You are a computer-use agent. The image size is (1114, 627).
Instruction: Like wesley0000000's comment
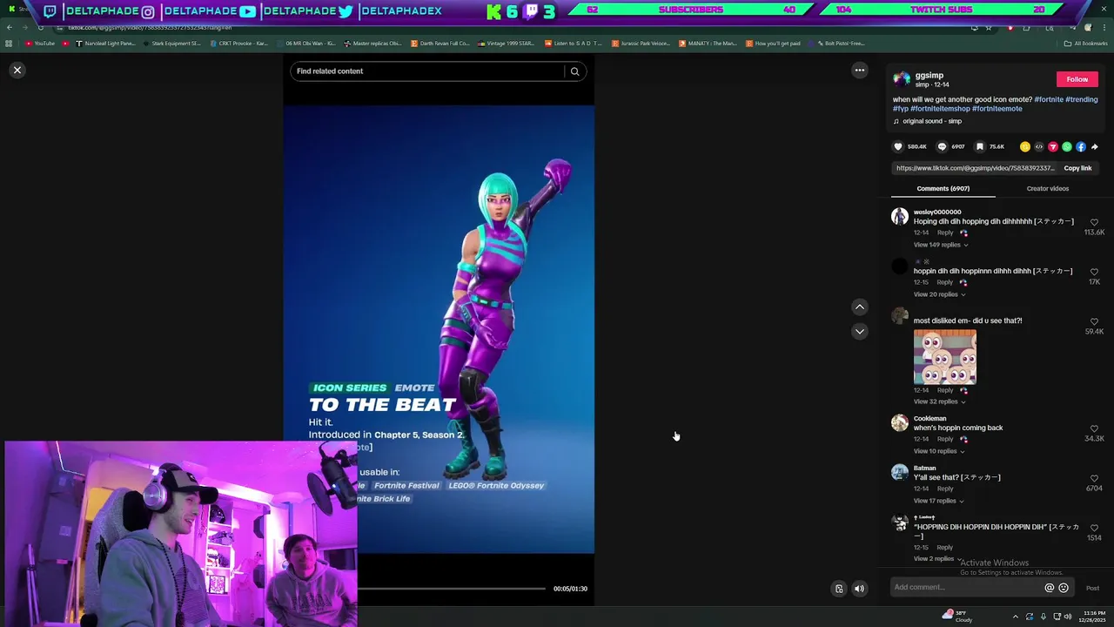click(x=1094, y=222)
